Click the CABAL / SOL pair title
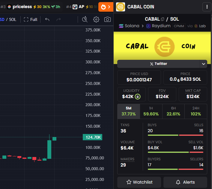Image resolution: width=212 pixels, height=189 pixels. [162, 19]
